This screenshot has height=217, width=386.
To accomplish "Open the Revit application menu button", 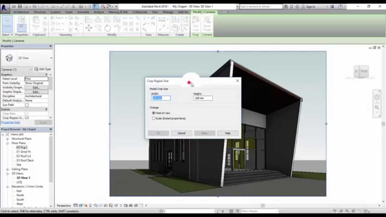I will click(x=5, y=8).
